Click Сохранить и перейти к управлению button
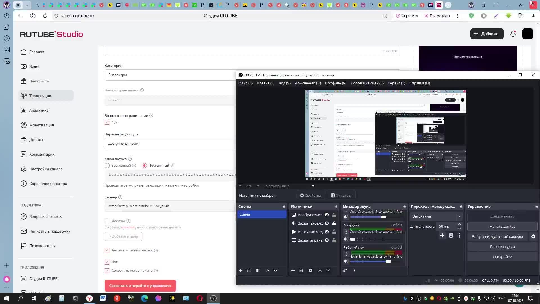This screenshot has height=304, width=540. click(x=140, y=286)
